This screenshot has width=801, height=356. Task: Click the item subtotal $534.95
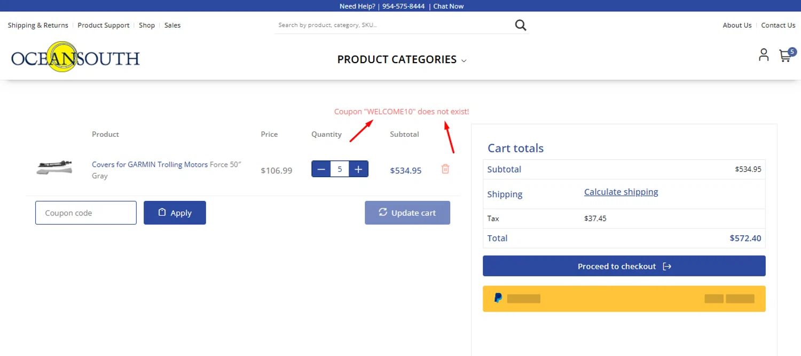click(406, 171)
